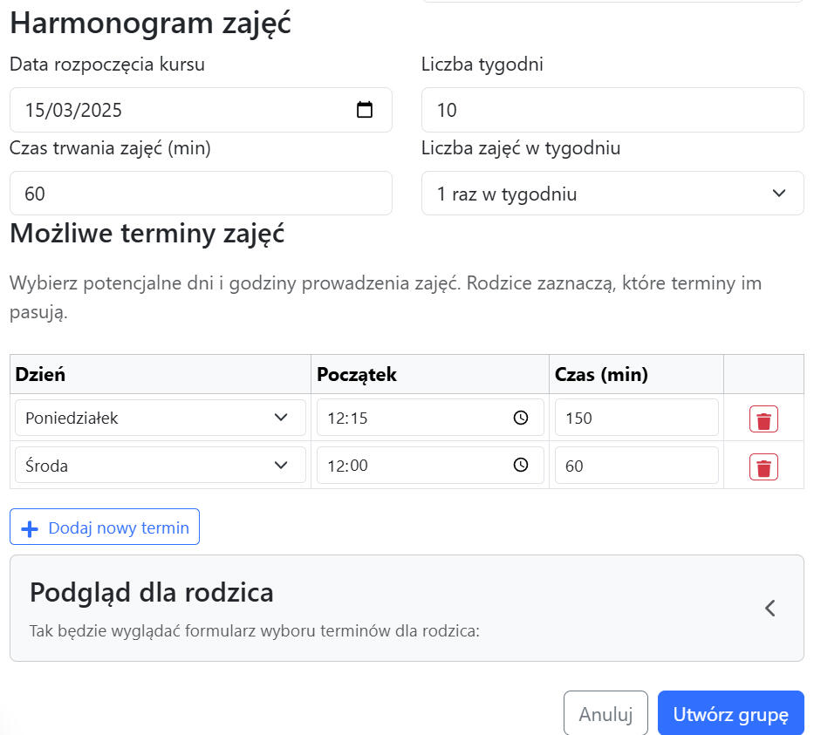Click the plus icon for adding a term
814x735 pixels.
coord(30,528)
